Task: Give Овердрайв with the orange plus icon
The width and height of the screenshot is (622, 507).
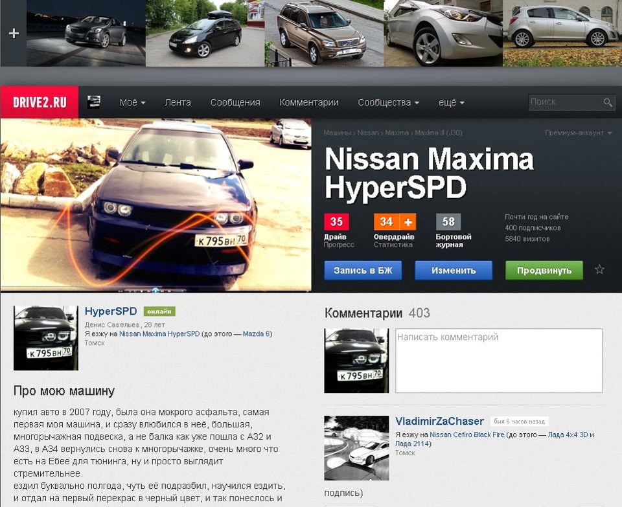Action: 408,221
